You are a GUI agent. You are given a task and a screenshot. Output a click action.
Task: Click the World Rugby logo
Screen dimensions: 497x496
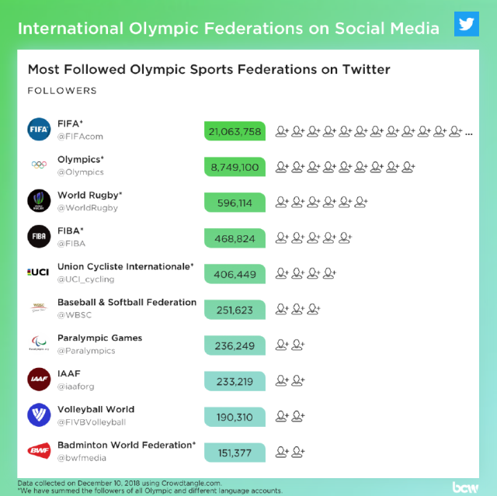pos(39,200)
